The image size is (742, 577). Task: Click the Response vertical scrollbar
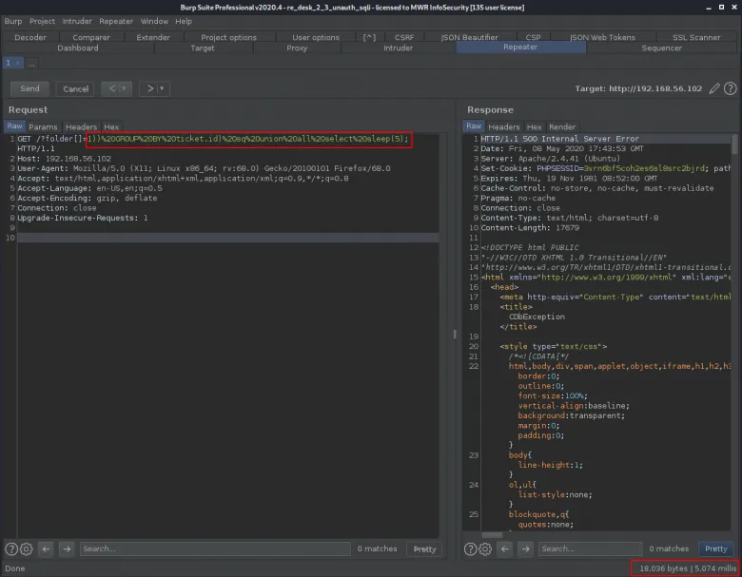pos(734,332)
